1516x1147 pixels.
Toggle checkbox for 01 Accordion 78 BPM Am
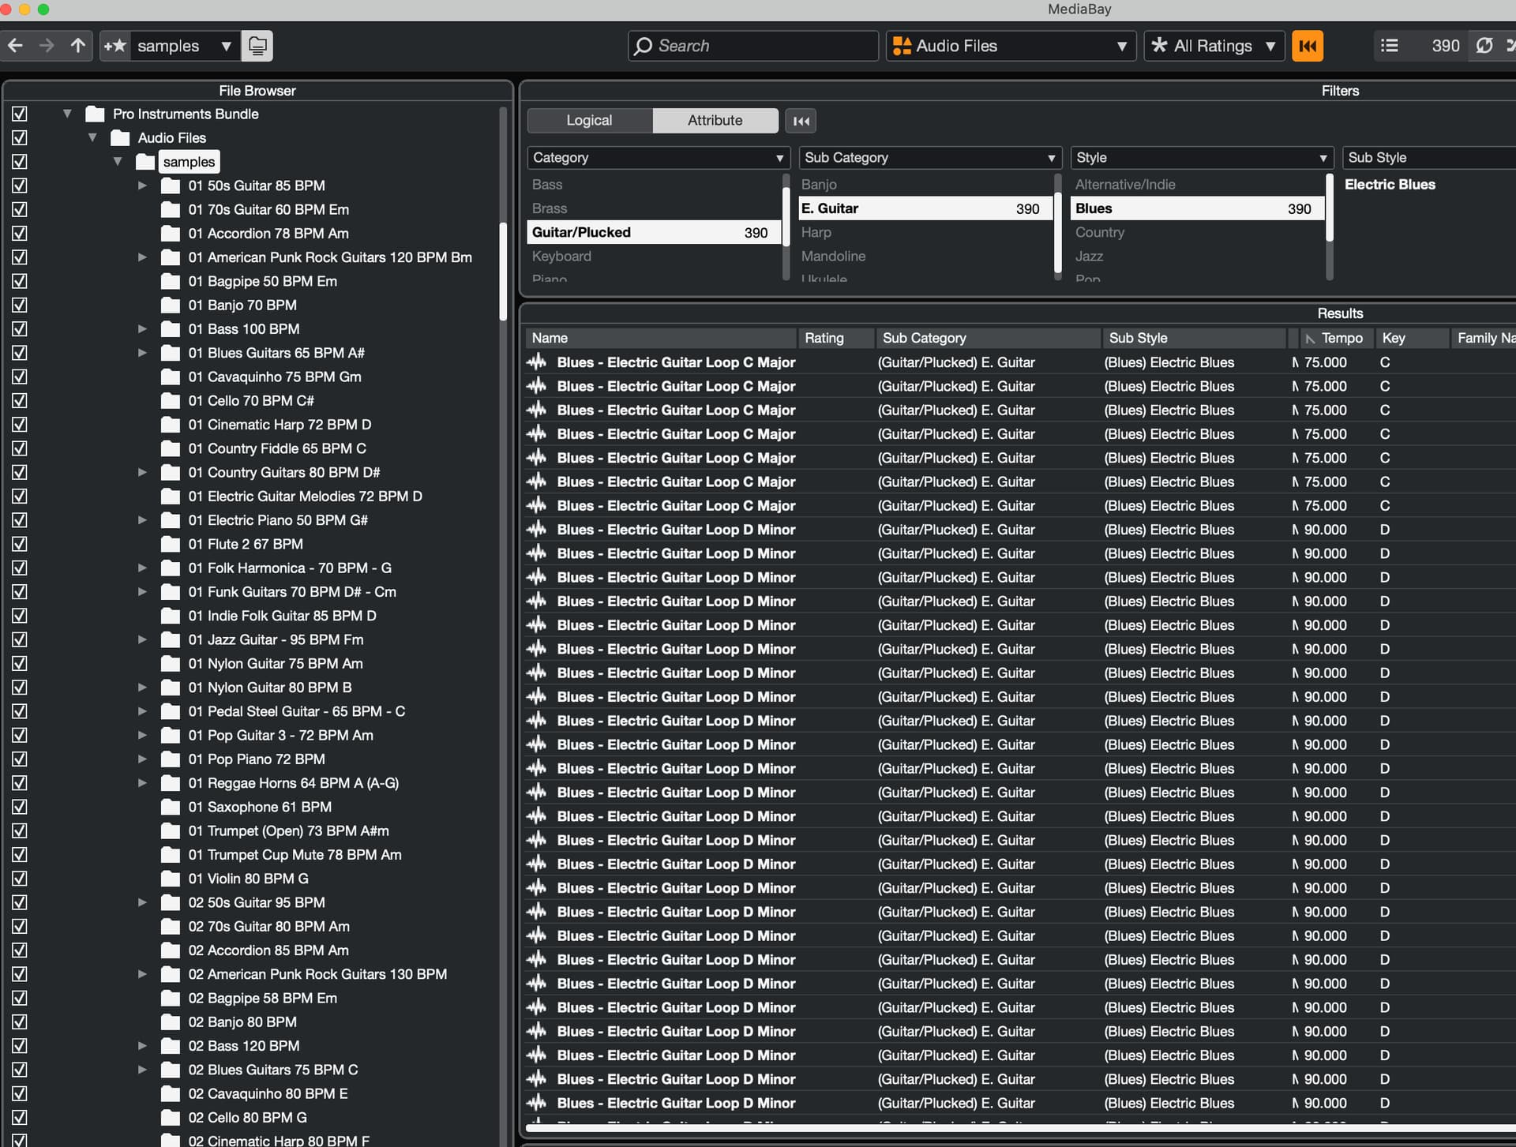20,233
